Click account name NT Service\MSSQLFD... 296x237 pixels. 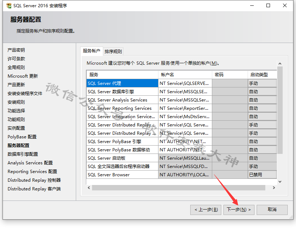coord(185,167)
